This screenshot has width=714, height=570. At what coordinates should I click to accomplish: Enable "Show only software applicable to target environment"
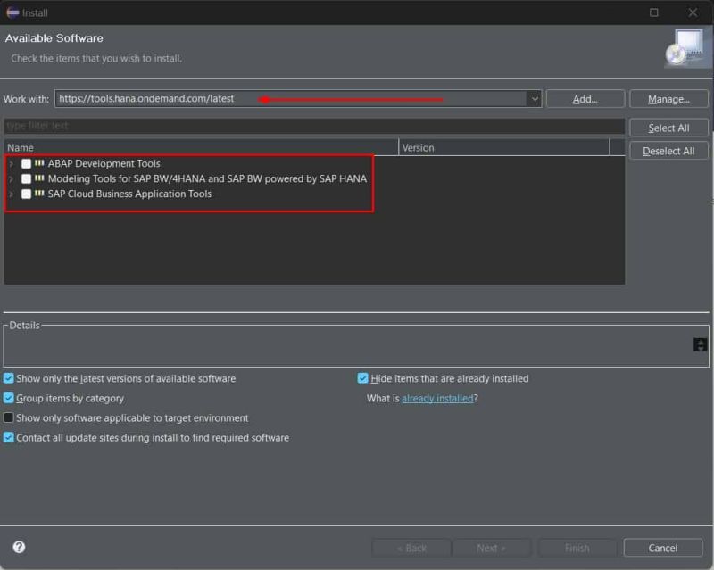click(8, 417)
